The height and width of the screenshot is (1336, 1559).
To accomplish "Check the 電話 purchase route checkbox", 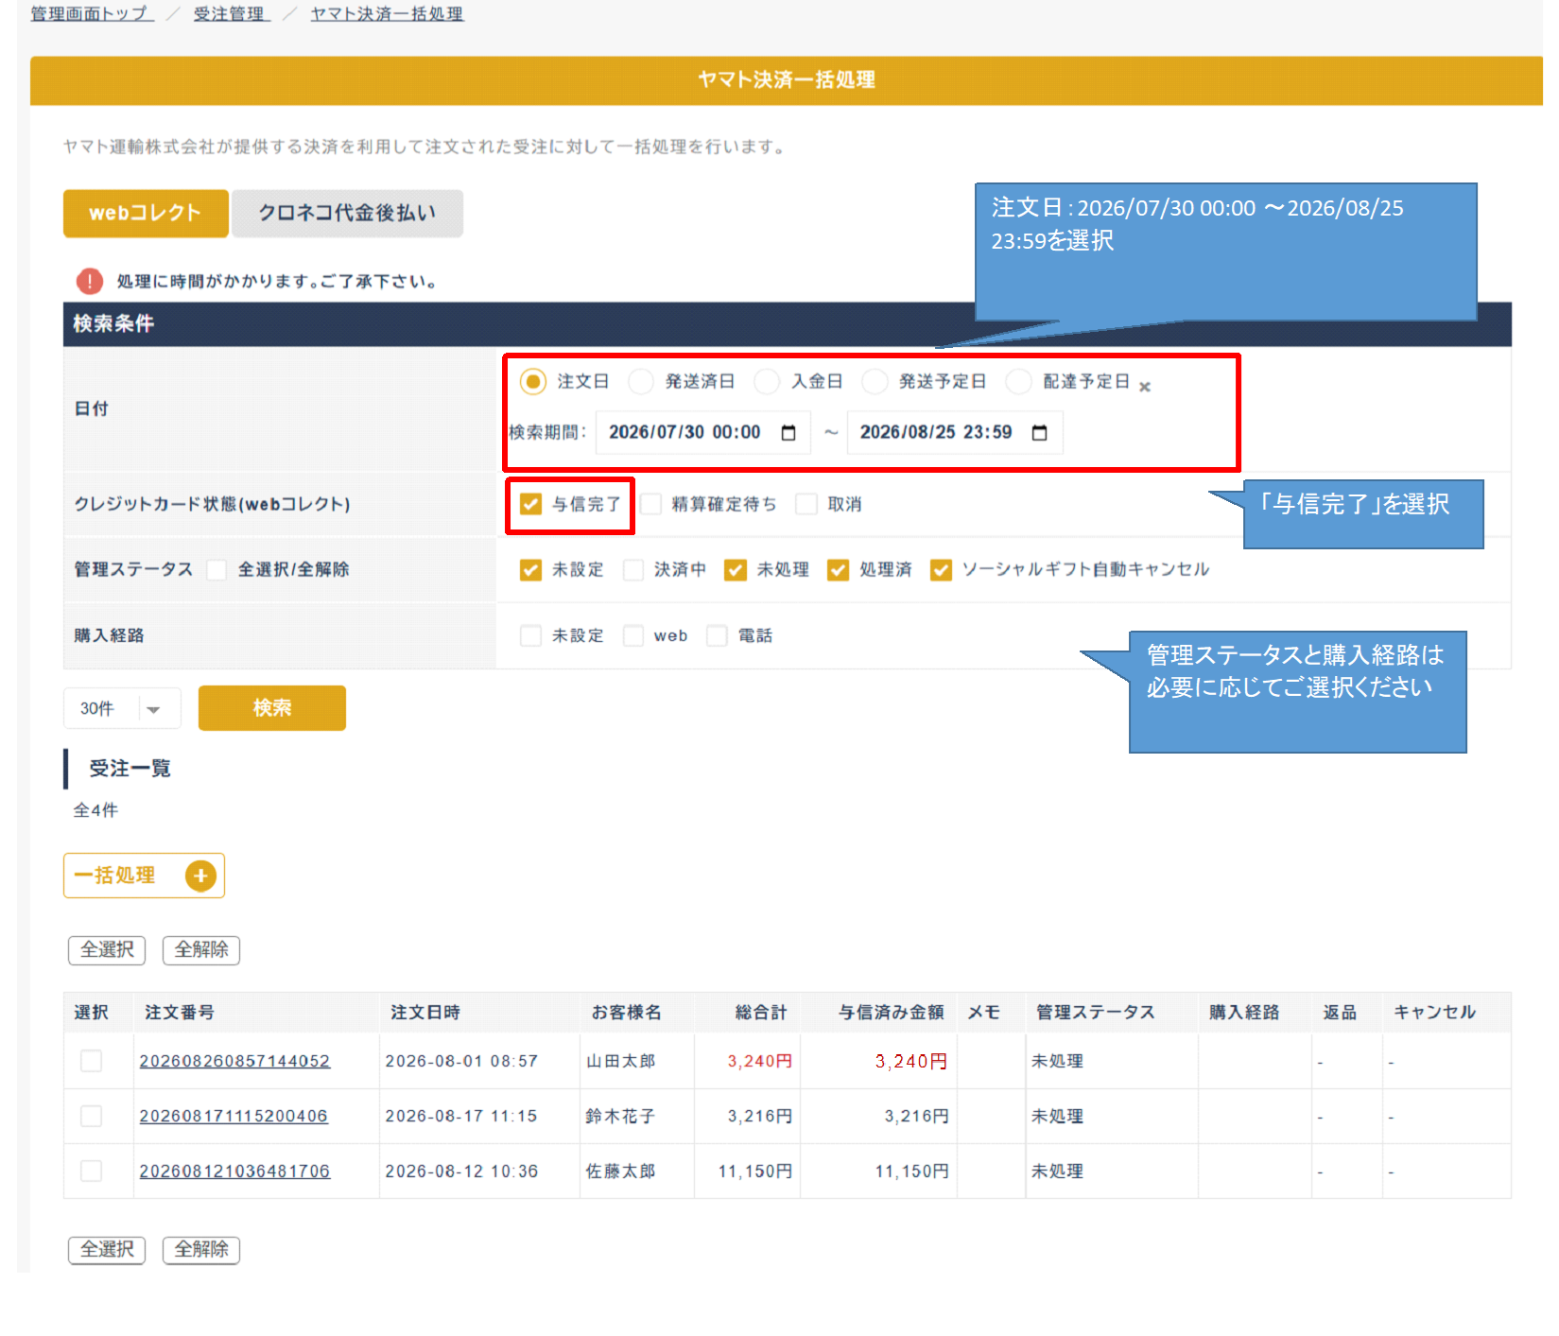I will point(718,635).
